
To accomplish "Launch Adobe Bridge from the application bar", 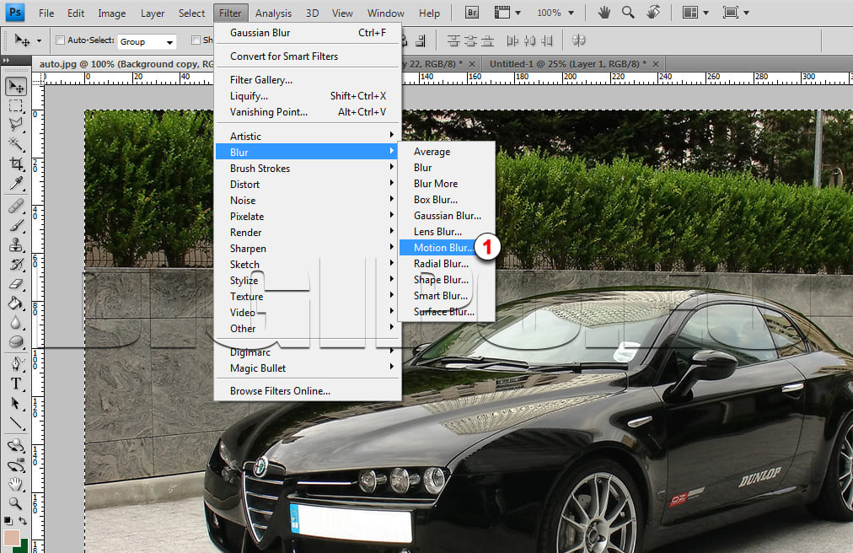I will pos(472,13).
